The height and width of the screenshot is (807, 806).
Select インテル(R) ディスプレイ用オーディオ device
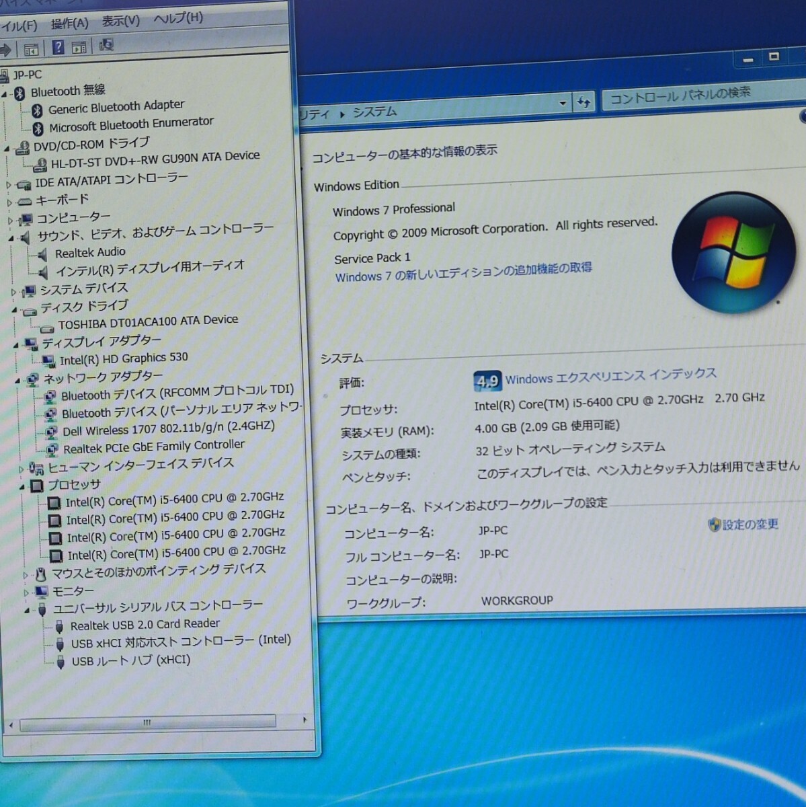(150, 268)
